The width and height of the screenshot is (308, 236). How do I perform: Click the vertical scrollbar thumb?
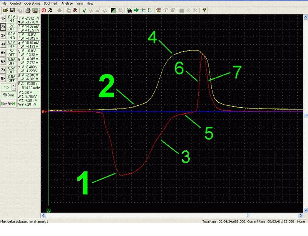tap(306, 116)
